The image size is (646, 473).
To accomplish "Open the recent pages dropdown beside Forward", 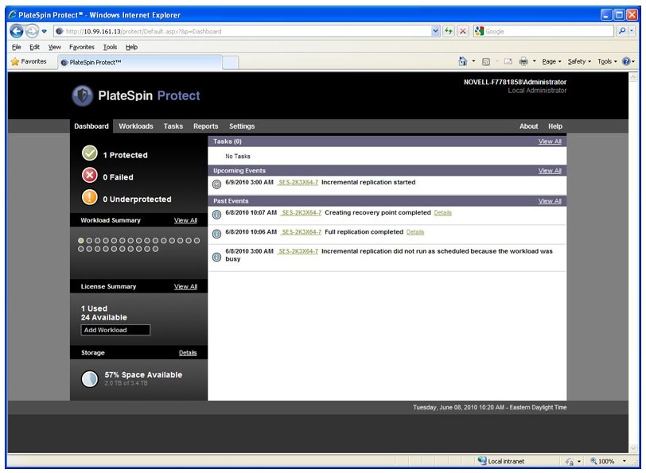I will coord(44,31).
